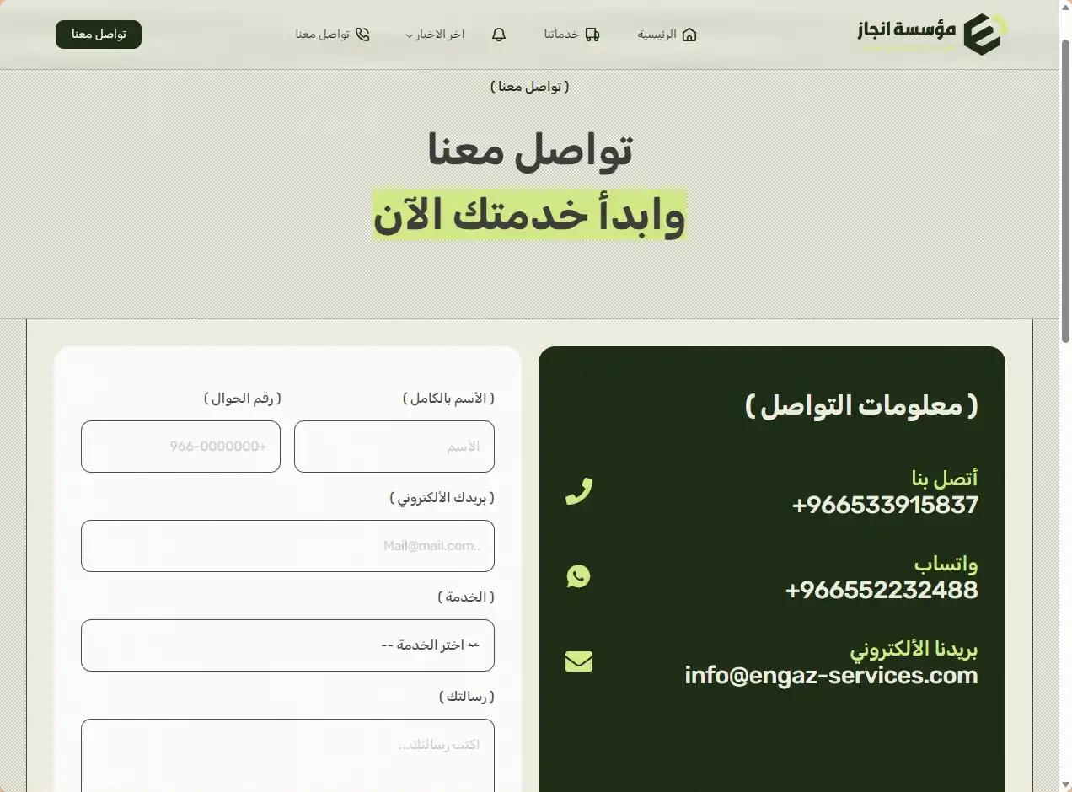Viewport: 1072px width, 792px height.
Task: Click the ( بريدك الألكتروني ) field label
Action: pyautogui.click(x=442, y=498)
